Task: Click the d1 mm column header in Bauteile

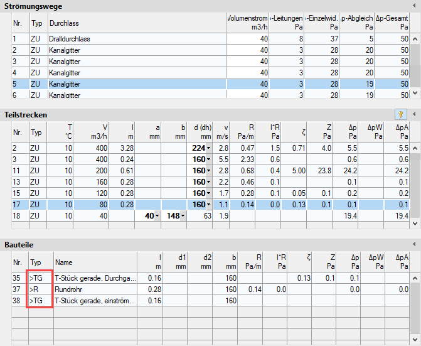Action: pyautogui.click(x=175, y=262)
